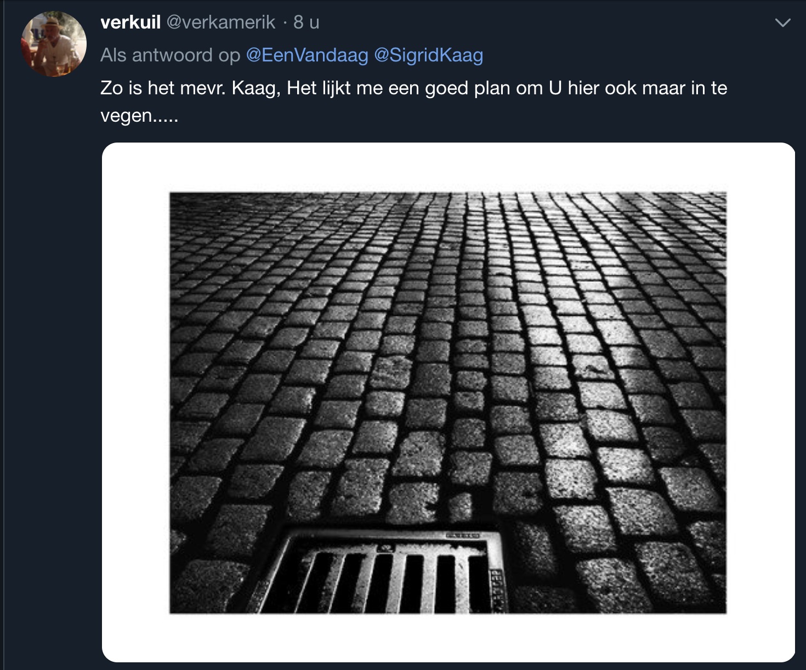Click the "verkuil" display name
The height and width of the screenshot is (670, 806).
[x=130, y=22]
